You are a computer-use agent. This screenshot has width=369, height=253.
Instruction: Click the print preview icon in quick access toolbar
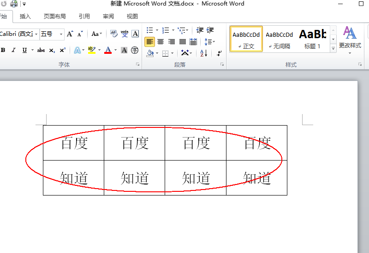(14, 4)
